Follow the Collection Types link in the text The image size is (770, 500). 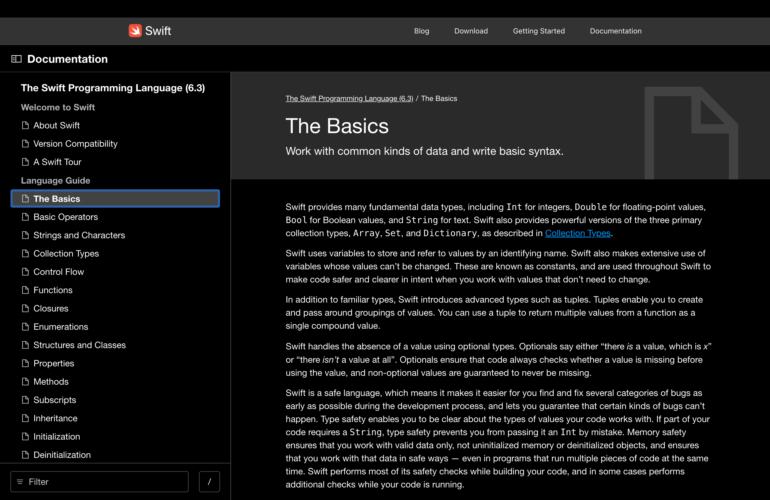tap(578, 233)
